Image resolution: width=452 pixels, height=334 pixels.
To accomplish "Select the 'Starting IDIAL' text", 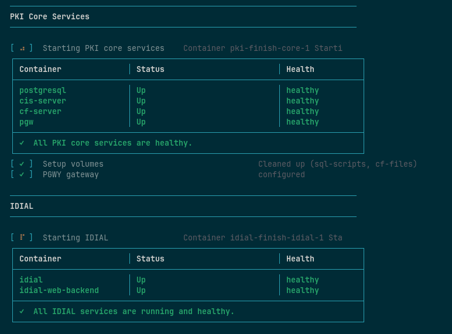I will pos(76,238).
